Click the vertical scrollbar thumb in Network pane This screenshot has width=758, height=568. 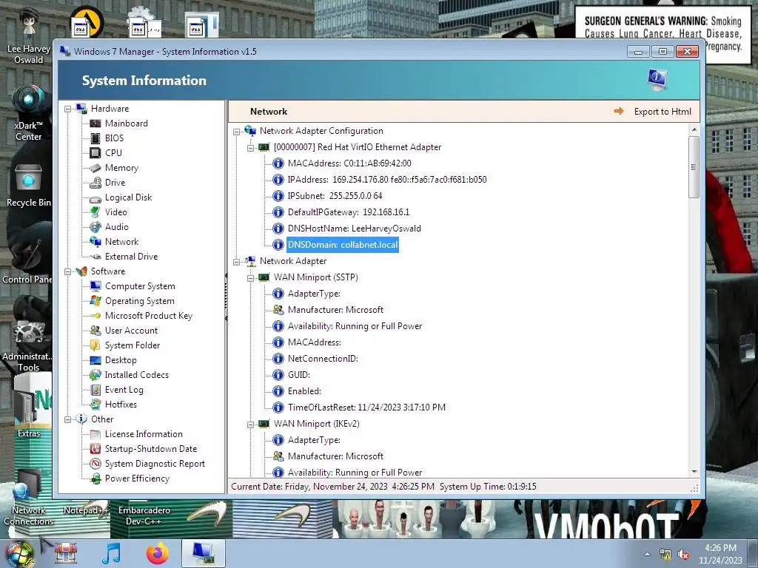pyautogui.click(x=694, y=166)
